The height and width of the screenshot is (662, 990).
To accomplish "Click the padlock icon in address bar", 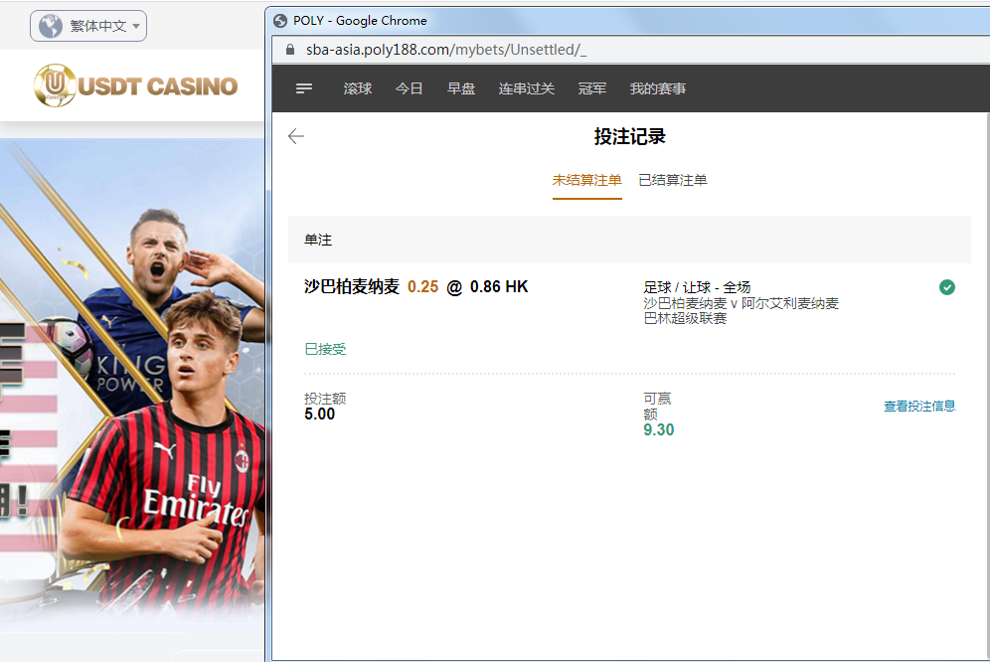I will point(290,50).
